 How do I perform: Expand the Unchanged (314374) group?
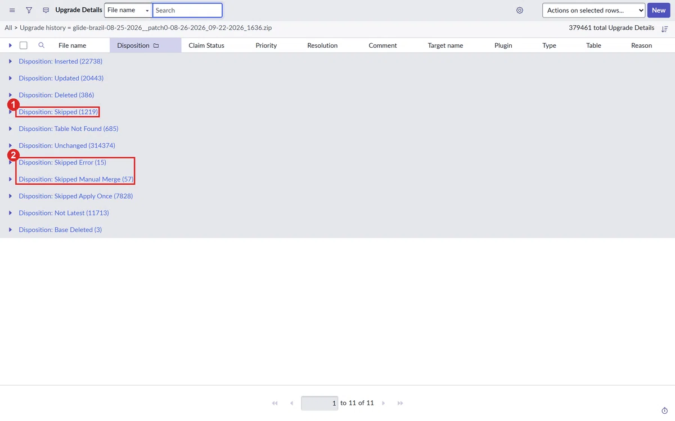pyautogui.click(x=10, y=145)
